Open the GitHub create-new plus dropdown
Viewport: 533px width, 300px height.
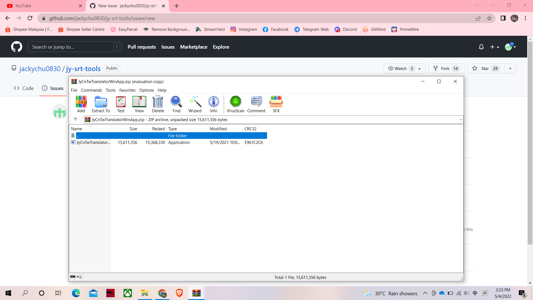[494, 47]
